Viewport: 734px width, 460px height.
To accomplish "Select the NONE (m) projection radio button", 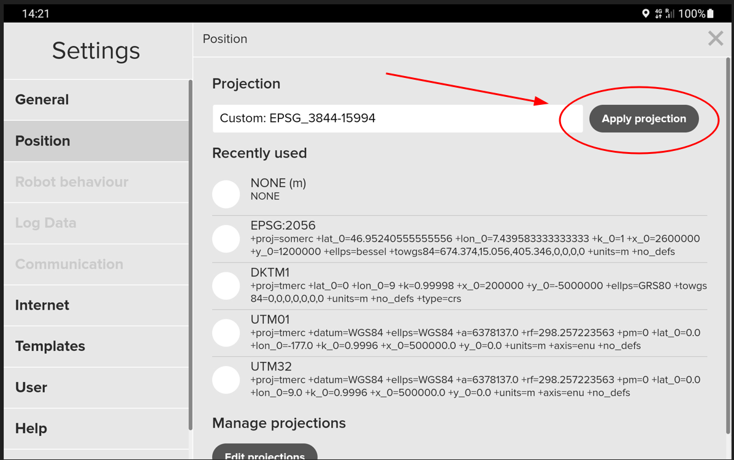I will [x=226, y=194].
